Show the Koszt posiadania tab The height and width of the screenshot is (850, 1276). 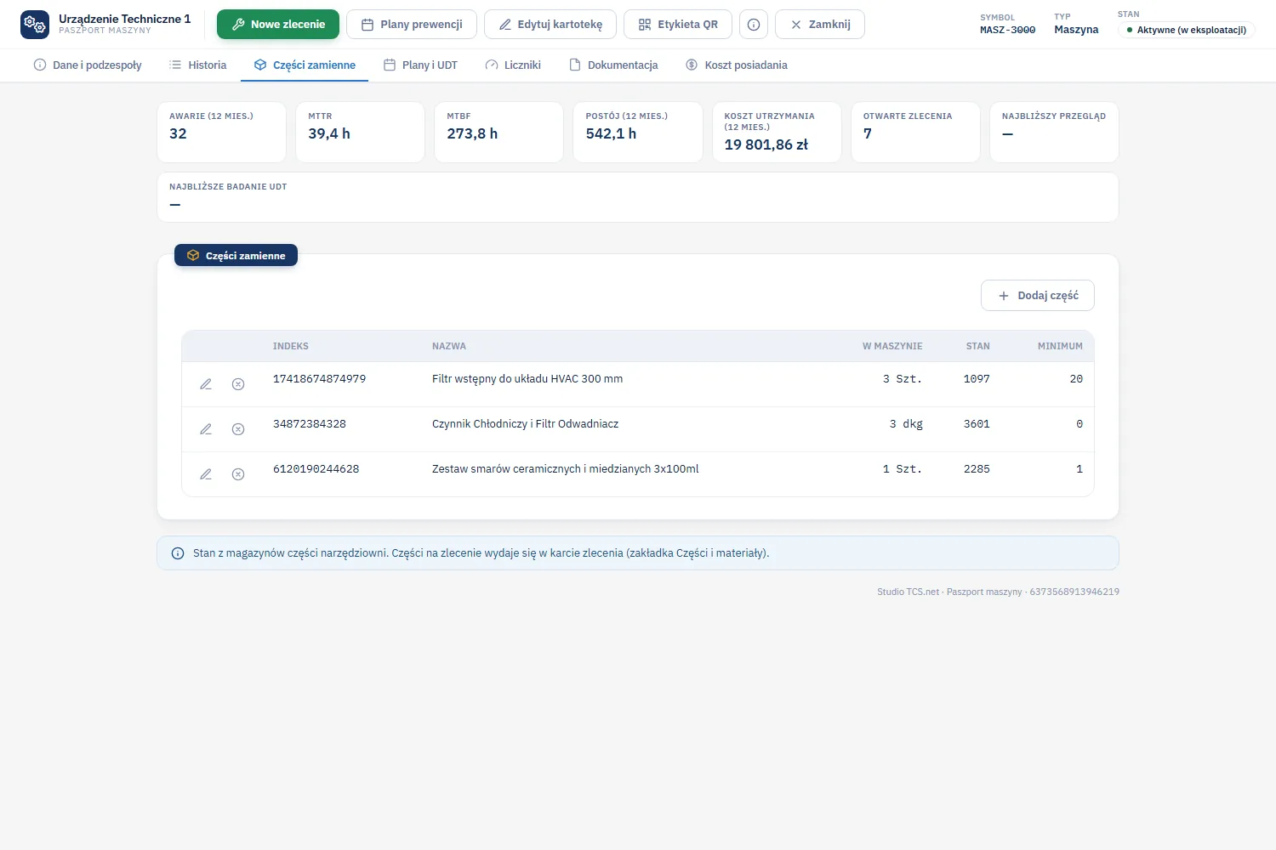(x=737, y=65)
